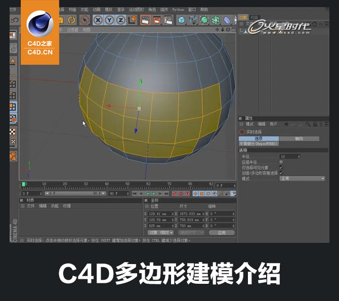The width and height of the screenshot is (339, 301).
Task: Click the render to picture viewer icon
Action: tap(157, 20)
